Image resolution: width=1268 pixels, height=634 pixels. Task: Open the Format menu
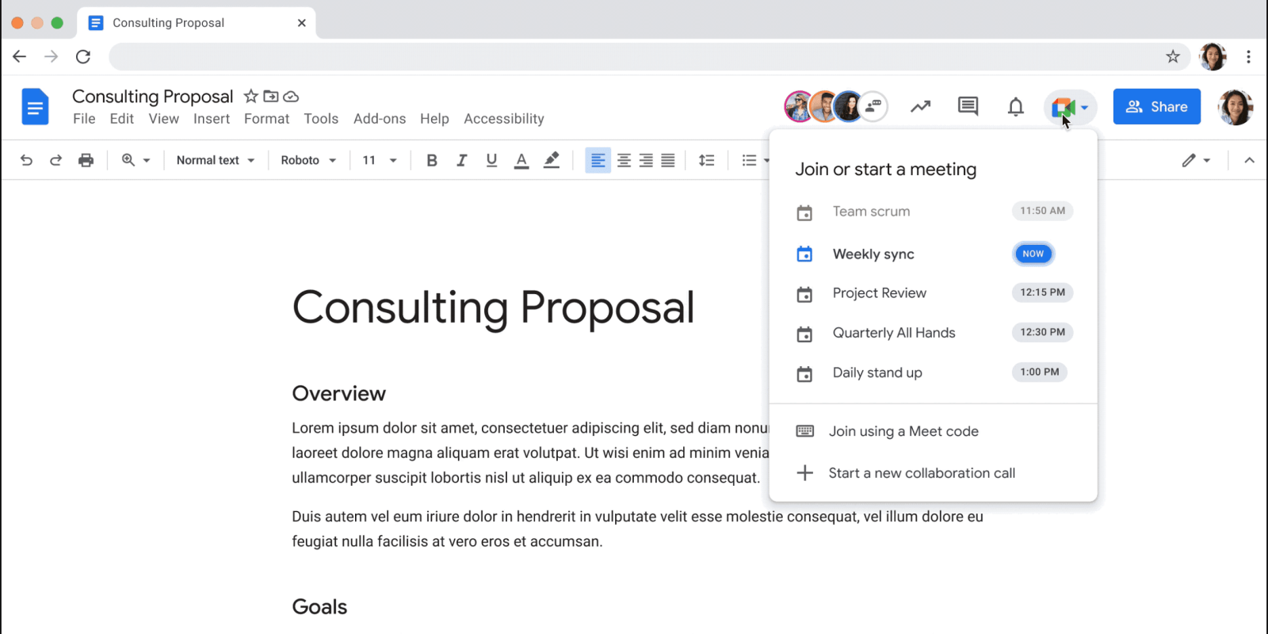pos(266,119)
